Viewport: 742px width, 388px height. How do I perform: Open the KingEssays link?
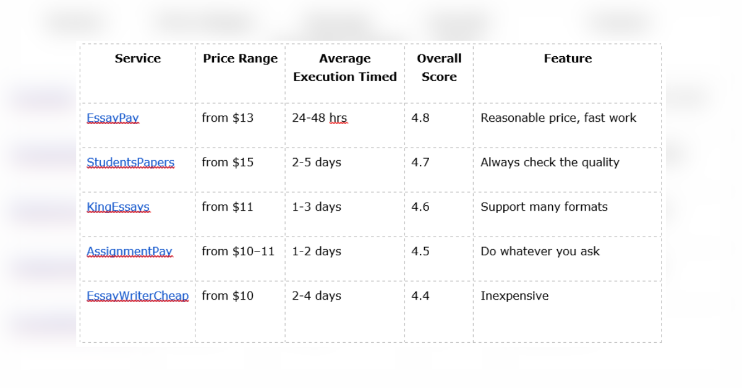click(118, 207)
